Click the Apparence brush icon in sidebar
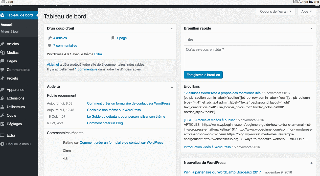This screenshot has height=176, width=320. 3,90
